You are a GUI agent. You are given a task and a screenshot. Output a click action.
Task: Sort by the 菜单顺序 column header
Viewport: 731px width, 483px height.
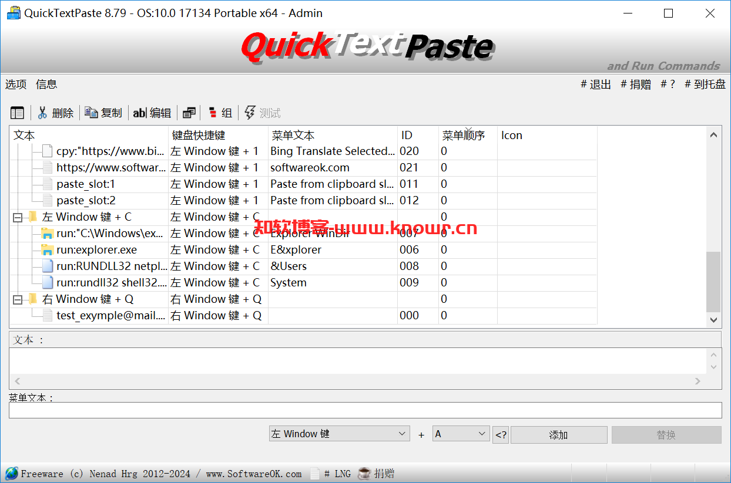tap(468, 135)
